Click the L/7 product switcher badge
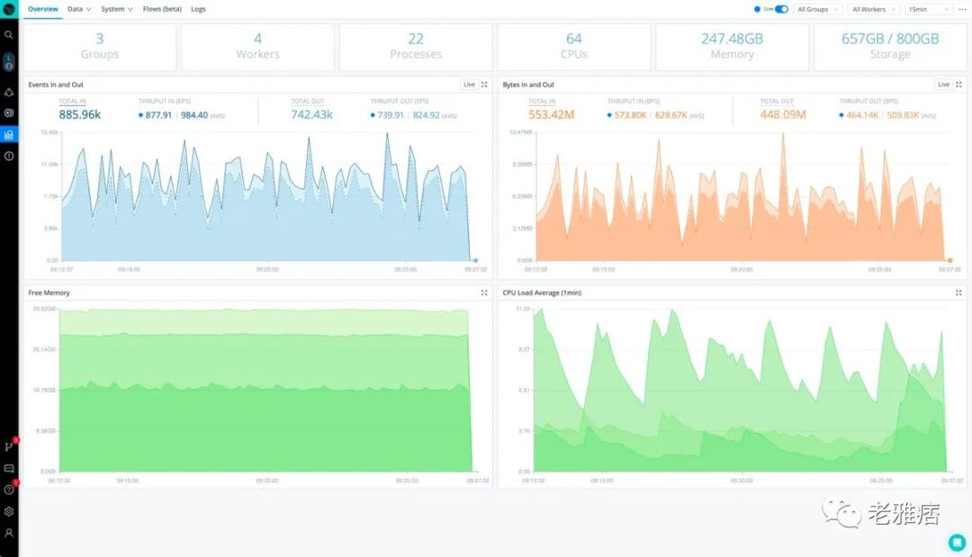The height and width of the screenshot is (557, 972). tap(9, 61)
